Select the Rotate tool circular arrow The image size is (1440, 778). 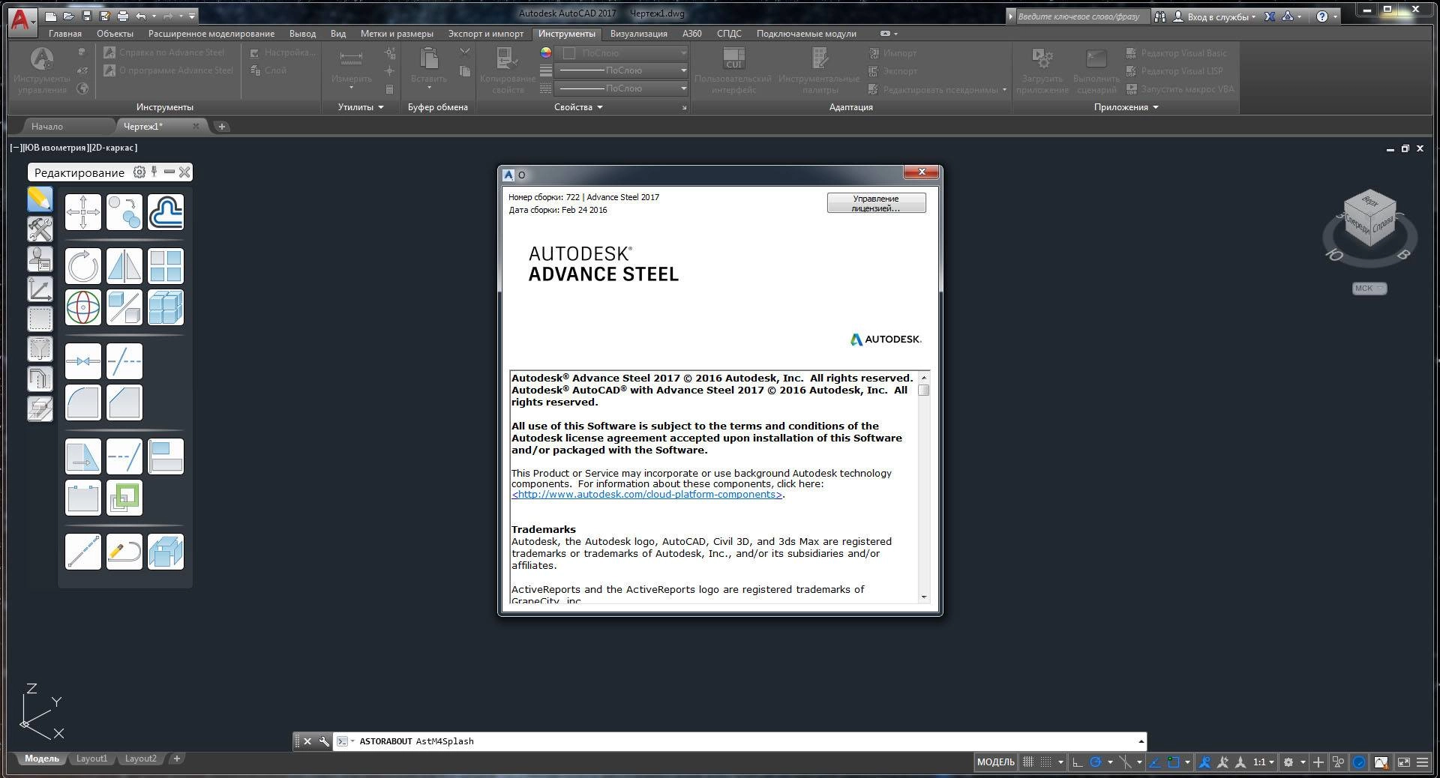pyautogui.click(x=83, y=266)
